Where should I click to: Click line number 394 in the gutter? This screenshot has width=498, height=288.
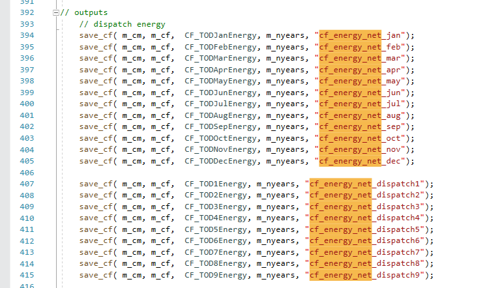pos(27,35)
